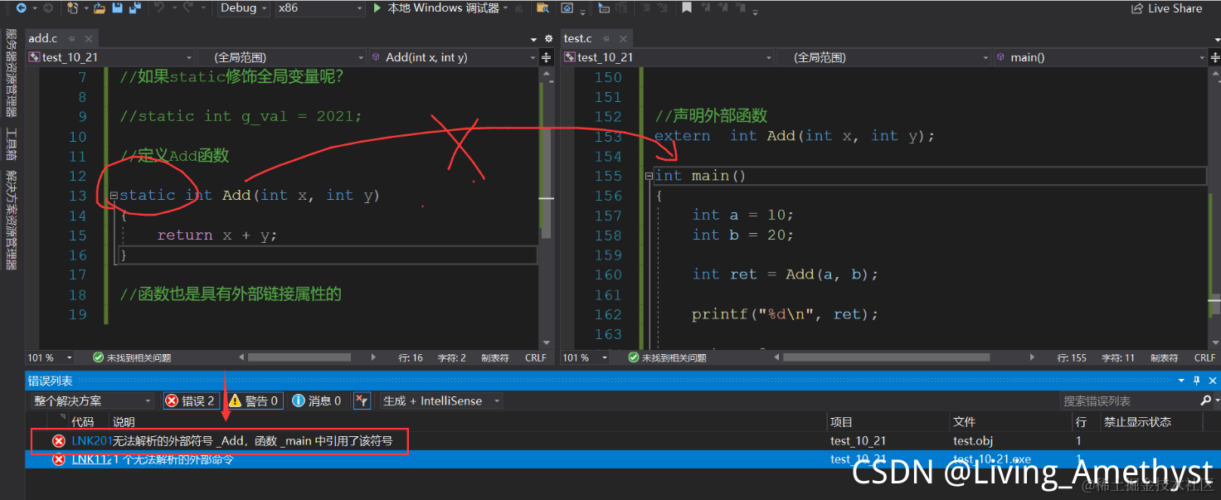Image resolution: width=1221 pixels, height=500 pixels.
Task: Close the test.c tab
Action: click(622, 38)
